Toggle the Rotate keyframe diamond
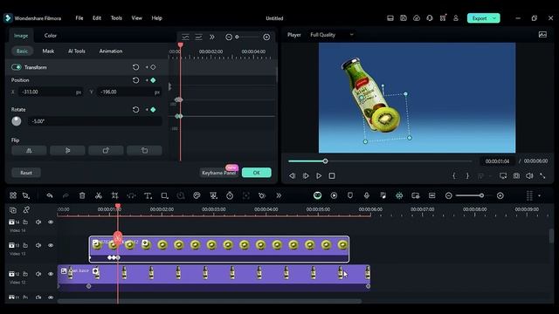Viewport: 559px width, 314px height. point(153,110)
